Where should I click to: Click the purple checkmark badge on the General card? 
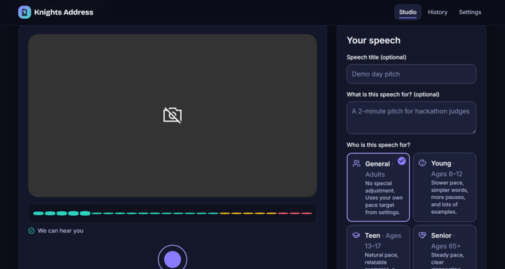(x=402, y=161)
